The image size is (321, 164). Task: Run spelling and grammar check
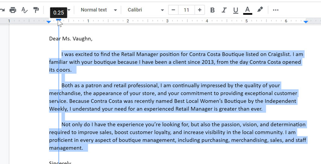(x=24, y=10)
